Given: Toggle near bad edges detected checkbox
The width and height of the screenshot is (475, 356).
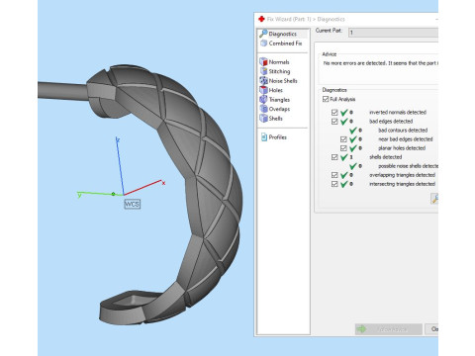Looking at the screenshot, I should (343, 139).
